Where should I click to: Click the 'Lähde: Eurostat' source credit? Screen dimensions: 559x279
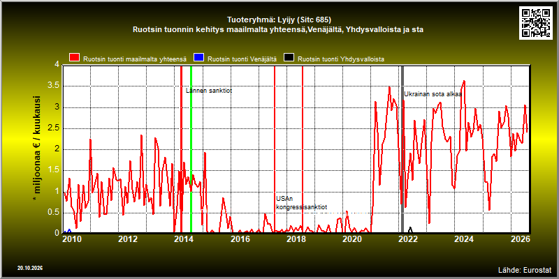click(x=525, y=269)
